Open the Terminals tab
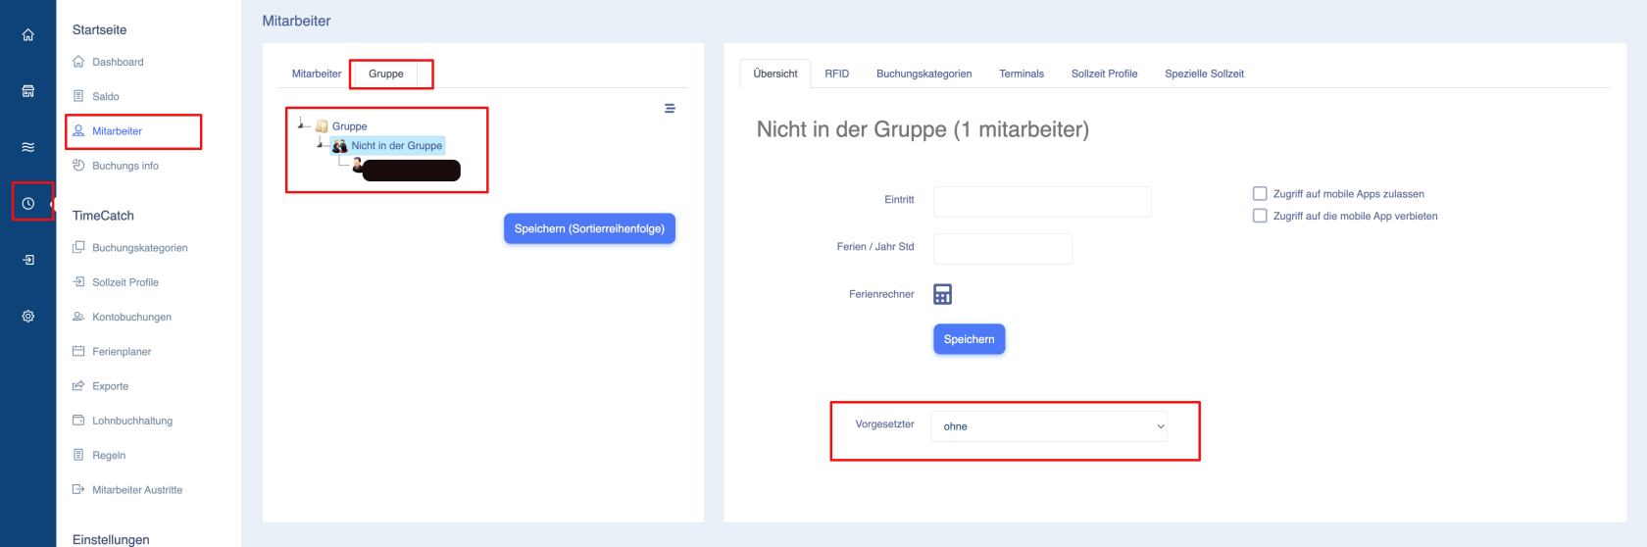The height and width of the screenshot is (547, 1647). pos(1022,74)
